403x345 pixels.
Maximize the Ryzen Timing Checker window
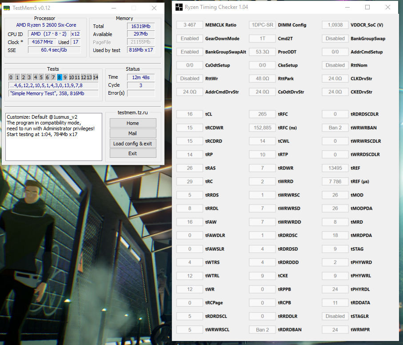[367, 7]
